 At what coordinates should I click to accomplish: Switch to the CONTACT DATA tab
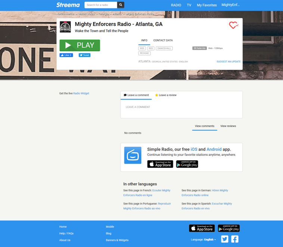(163, 40)
